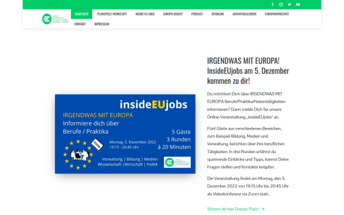The image size is (344, 215).
Task: Open the YouTube social icon
Action: point(298,5)
